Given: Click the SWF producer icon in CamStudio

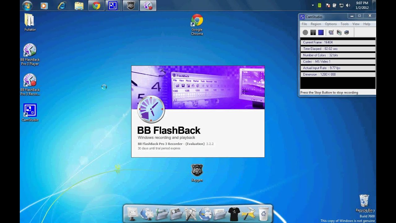Looking at the screenshot, I should [346, 33].
